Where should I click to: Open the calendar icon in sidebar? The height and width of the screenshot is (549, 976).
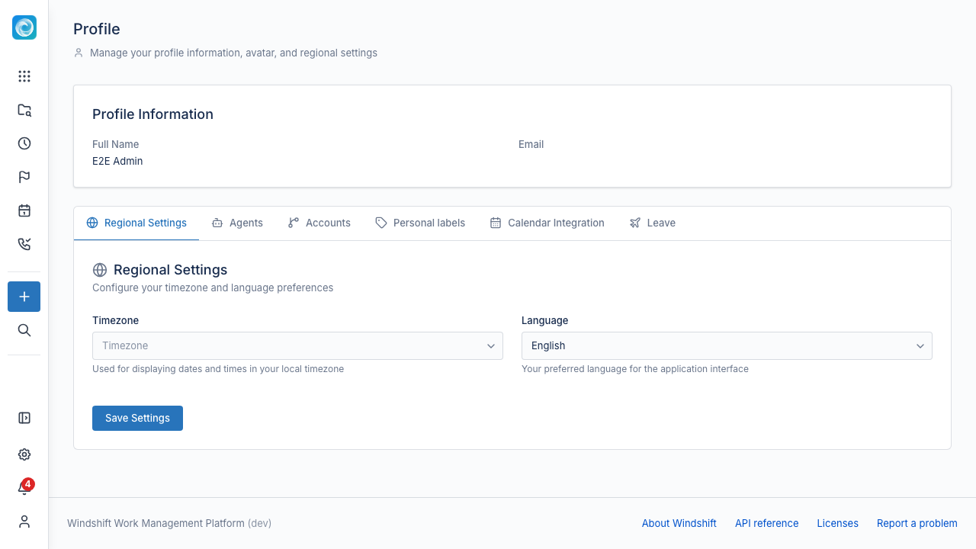coord(24,210)
